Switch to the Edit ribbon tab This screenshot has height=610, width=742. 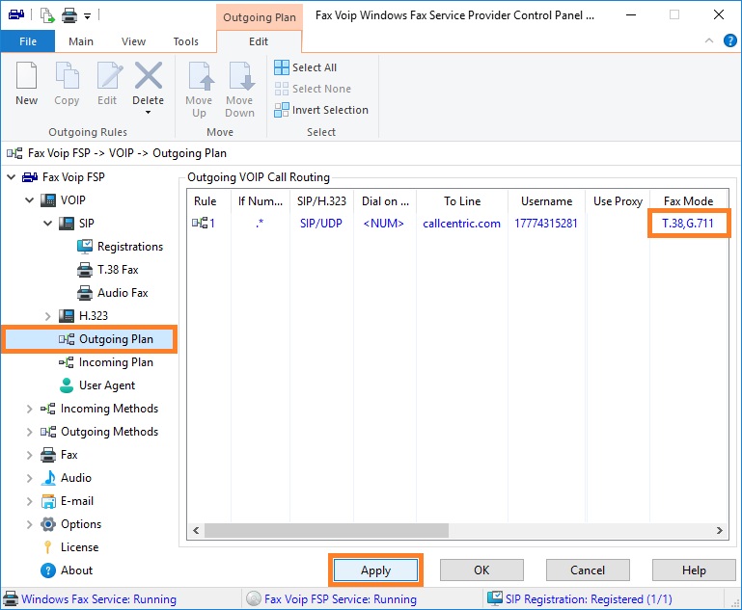[259, 41]
